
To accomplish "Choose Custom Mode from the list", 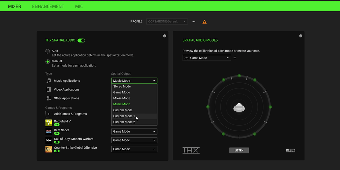I will [x=134, y=110].
